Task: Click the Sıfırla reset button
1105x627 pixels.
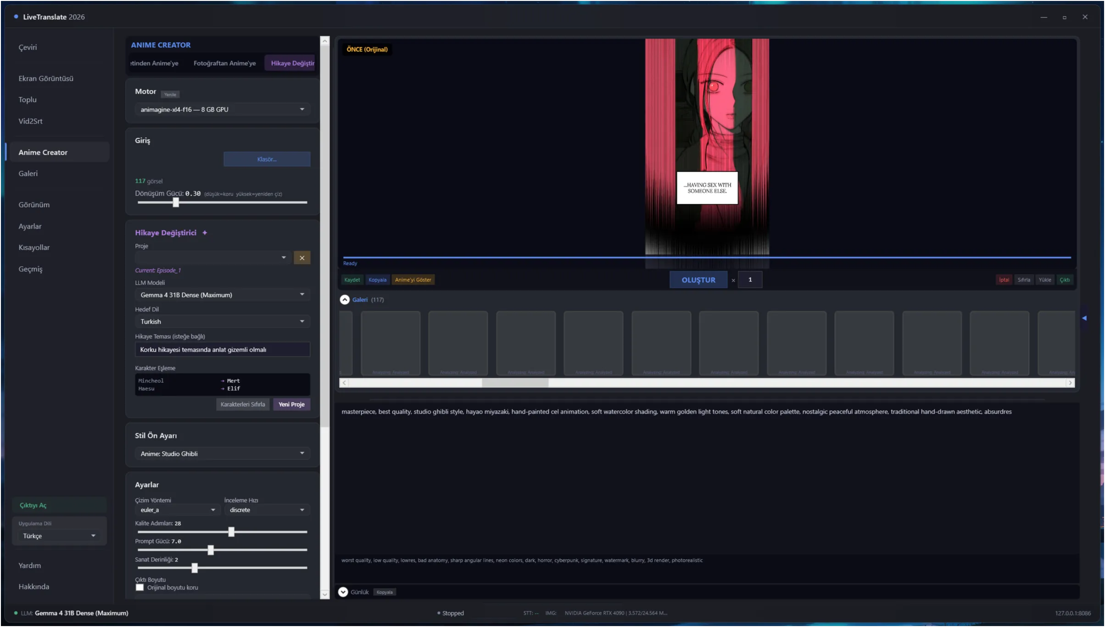Action: coord(1024,280)
